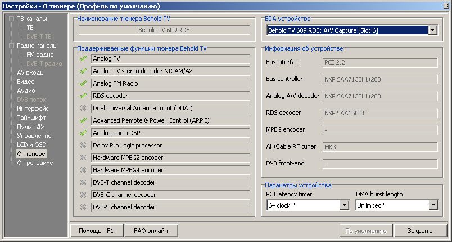The height and width of the screenshot is (242, 452).
Task: Click gray X beside Dual Universal Antenna Input
Action: [x=83, y=108]
